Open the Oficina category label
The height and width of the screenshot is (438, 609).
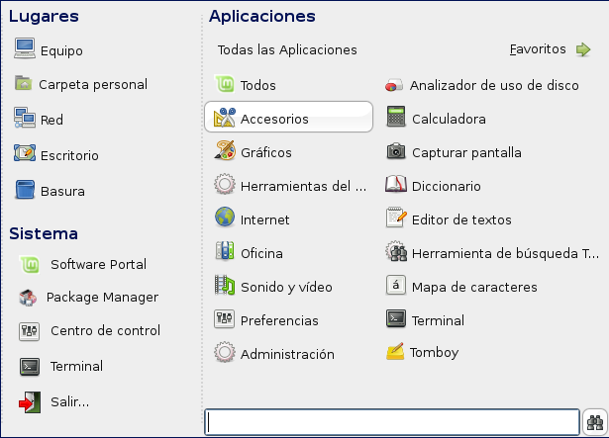[x=261, y=253]
